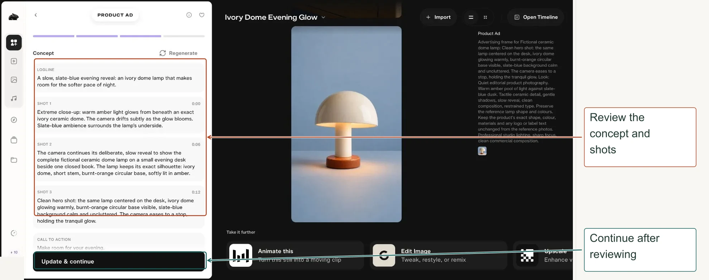
Task: Switch to list view layout
Action: [471, 17]
